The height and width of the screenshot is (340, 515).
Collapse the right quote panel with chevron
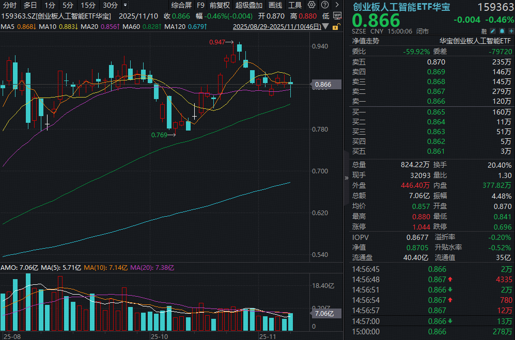(x=347, y=177)
